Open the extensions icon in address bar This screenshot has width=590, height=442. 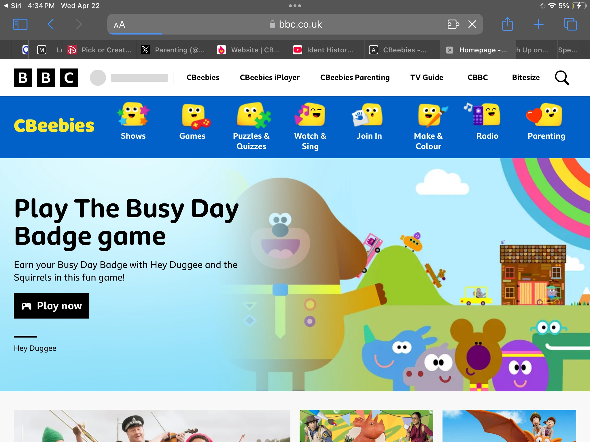[x=453, y=24]
